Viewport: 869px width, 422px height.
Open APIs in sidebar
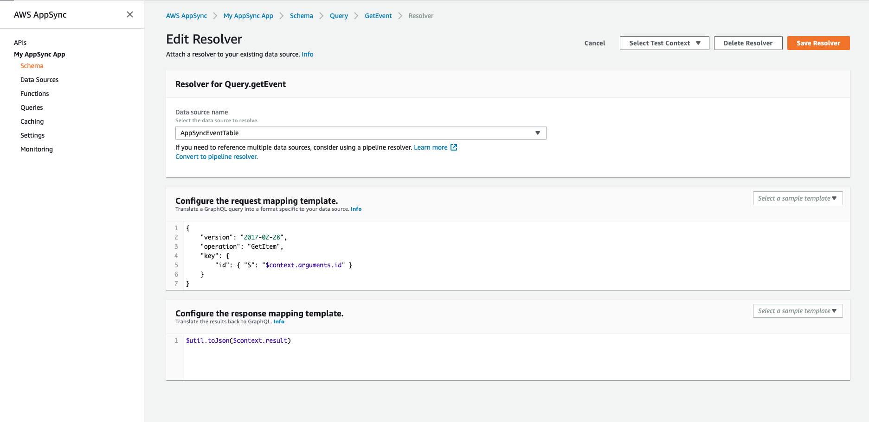[x=20, y=43]
